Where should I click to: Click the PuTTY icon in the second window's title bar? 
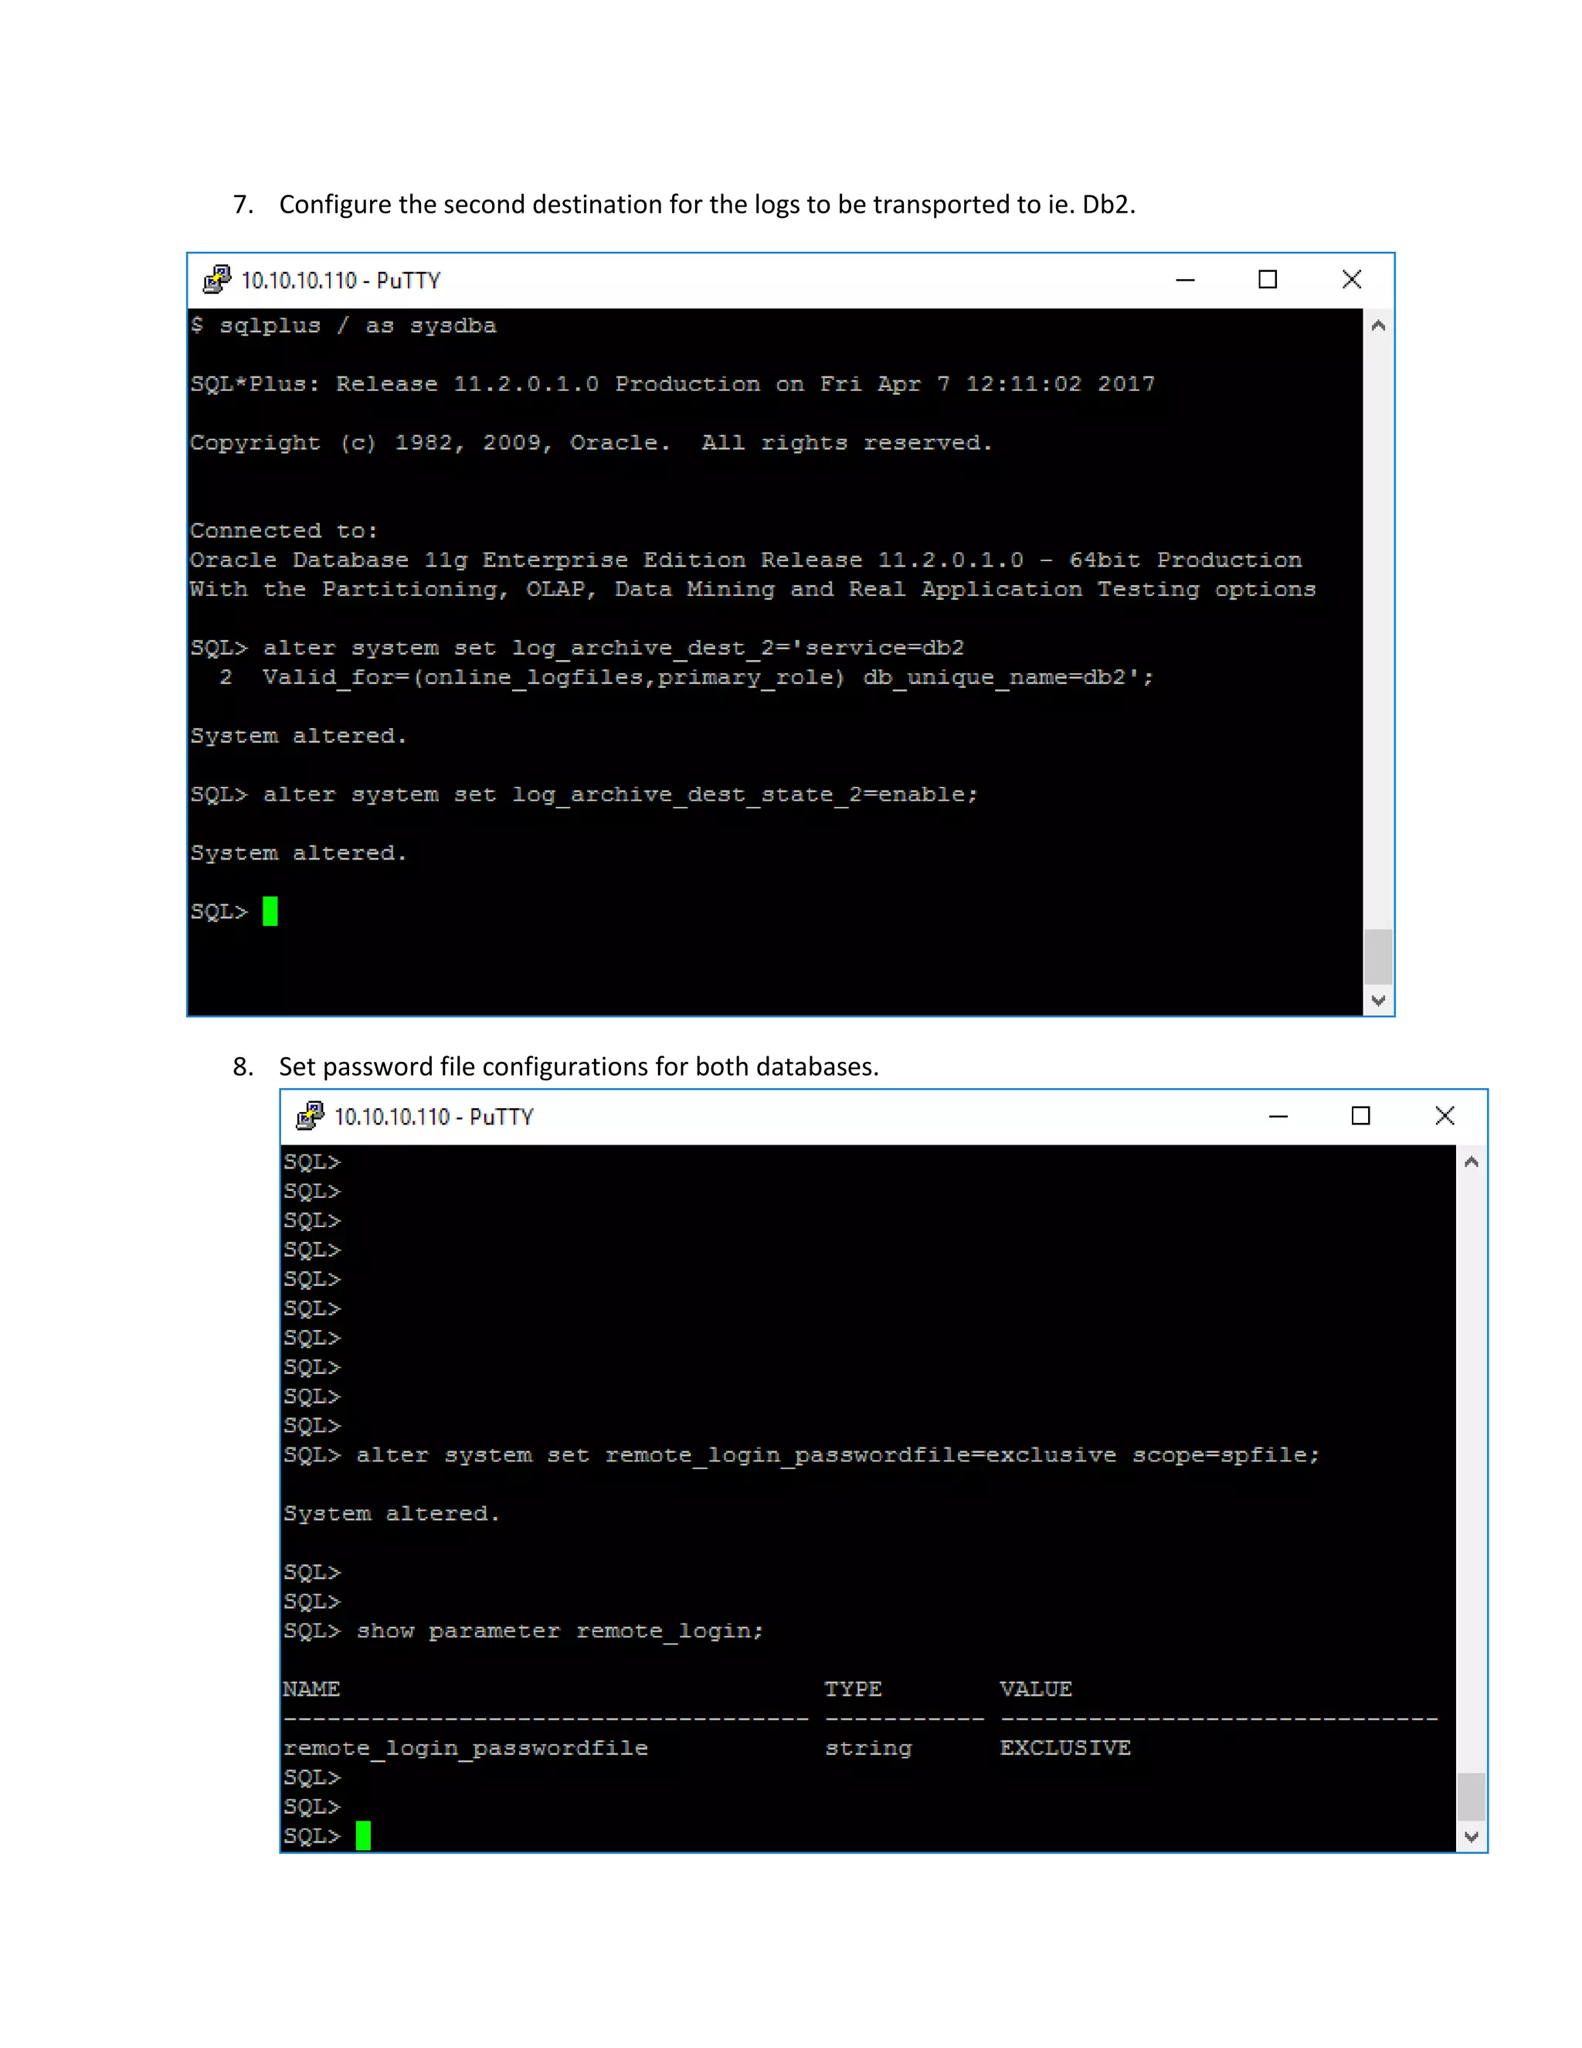309,1116
